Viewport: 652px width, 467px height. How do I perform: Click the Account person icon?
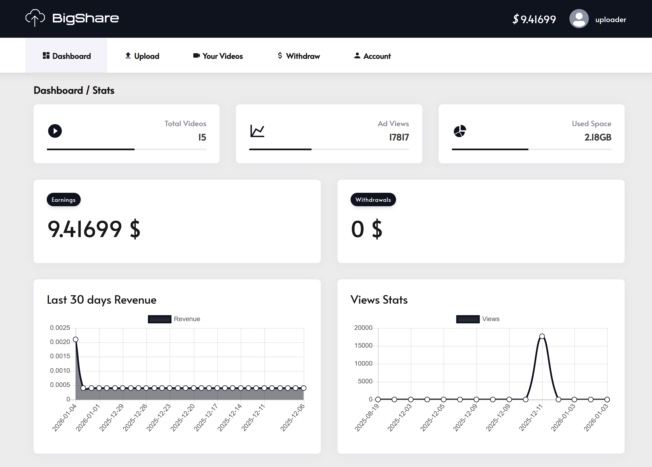357,56
